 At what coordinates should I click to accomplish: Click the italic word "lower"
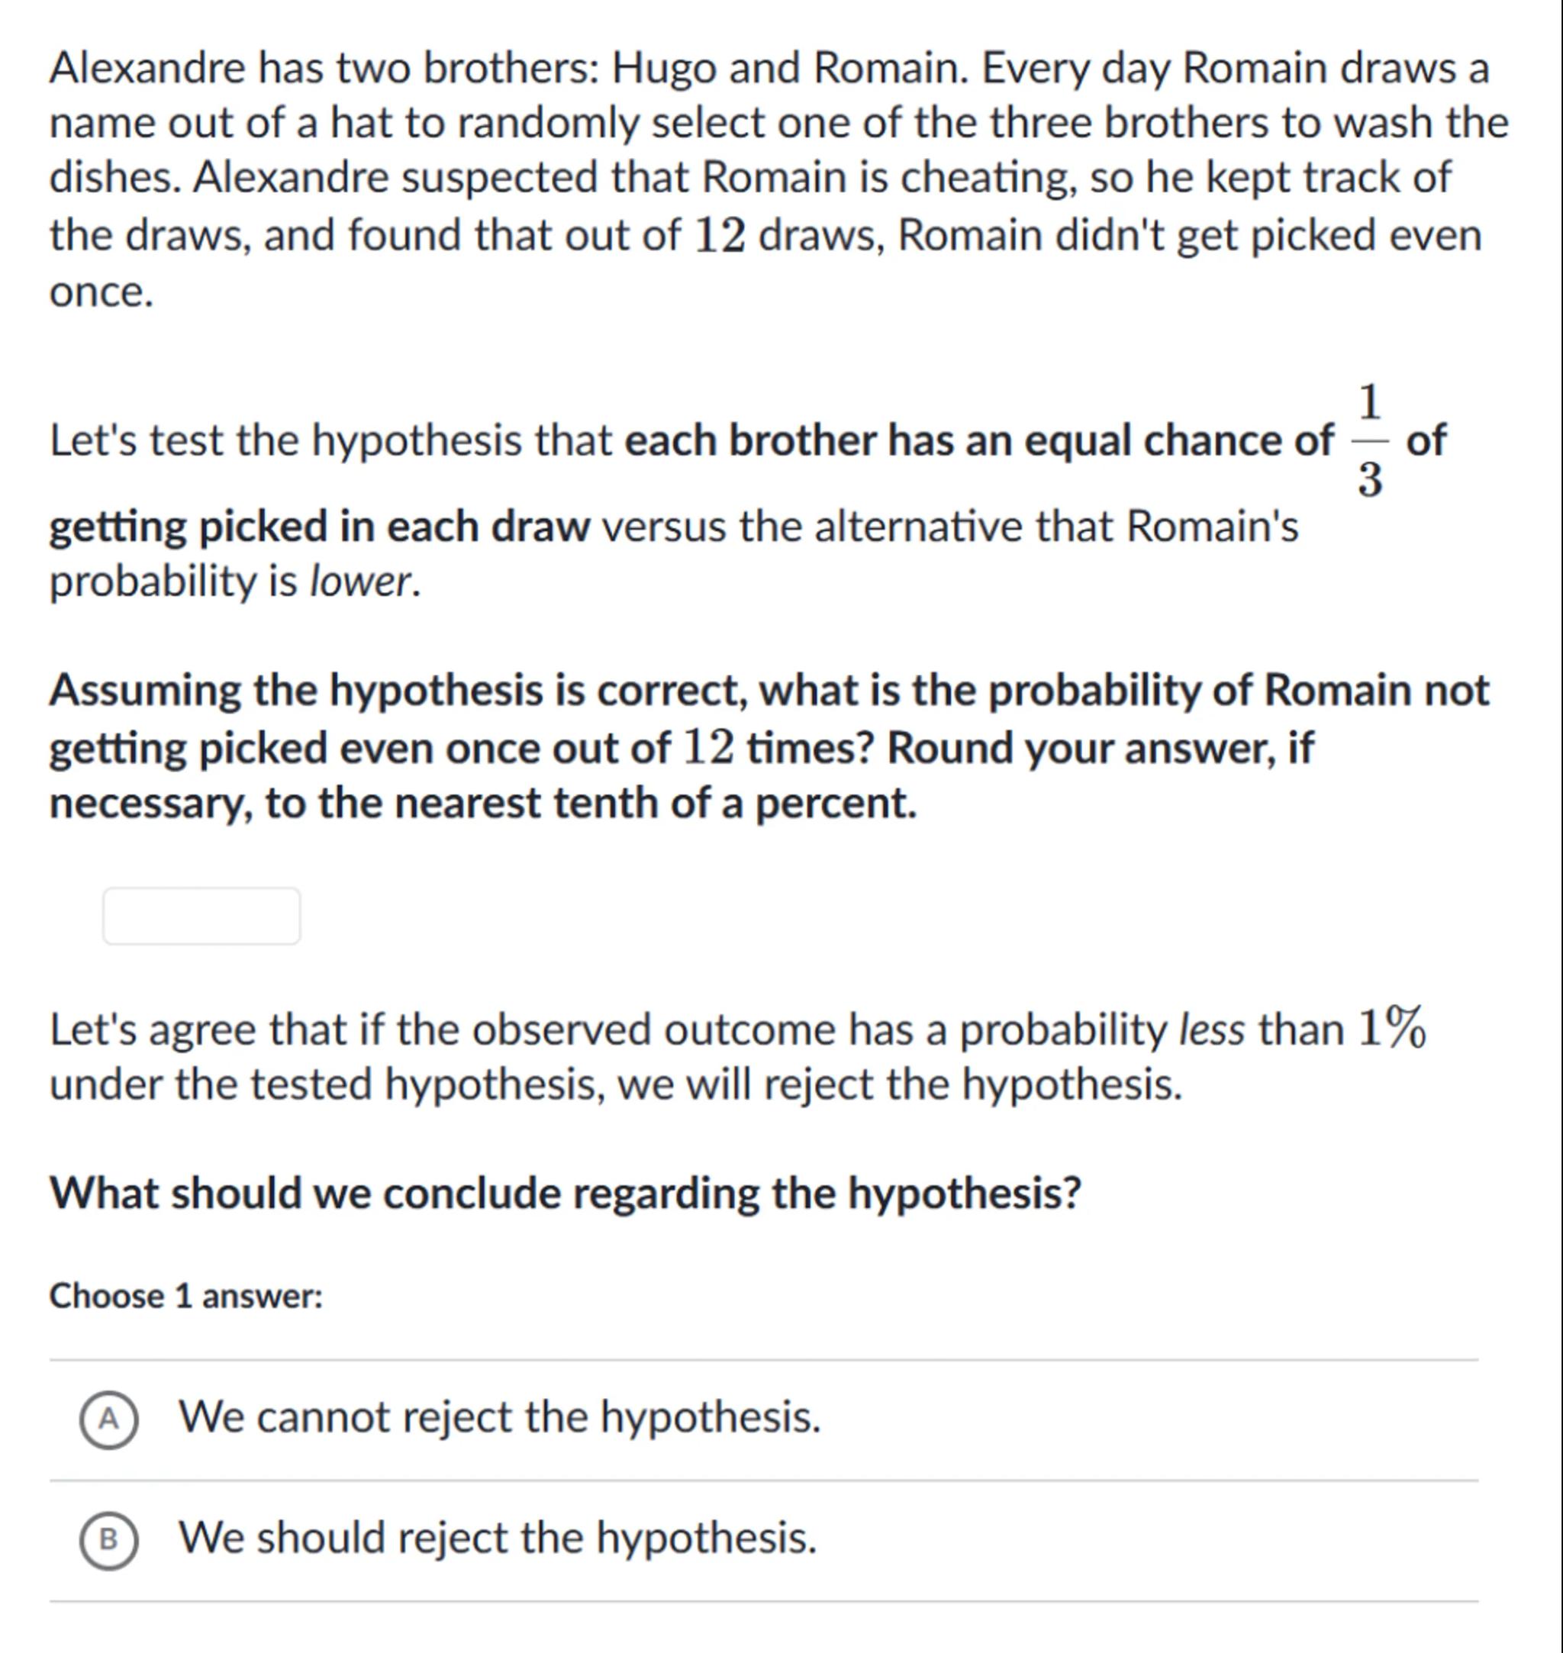[x=361, y=582]
